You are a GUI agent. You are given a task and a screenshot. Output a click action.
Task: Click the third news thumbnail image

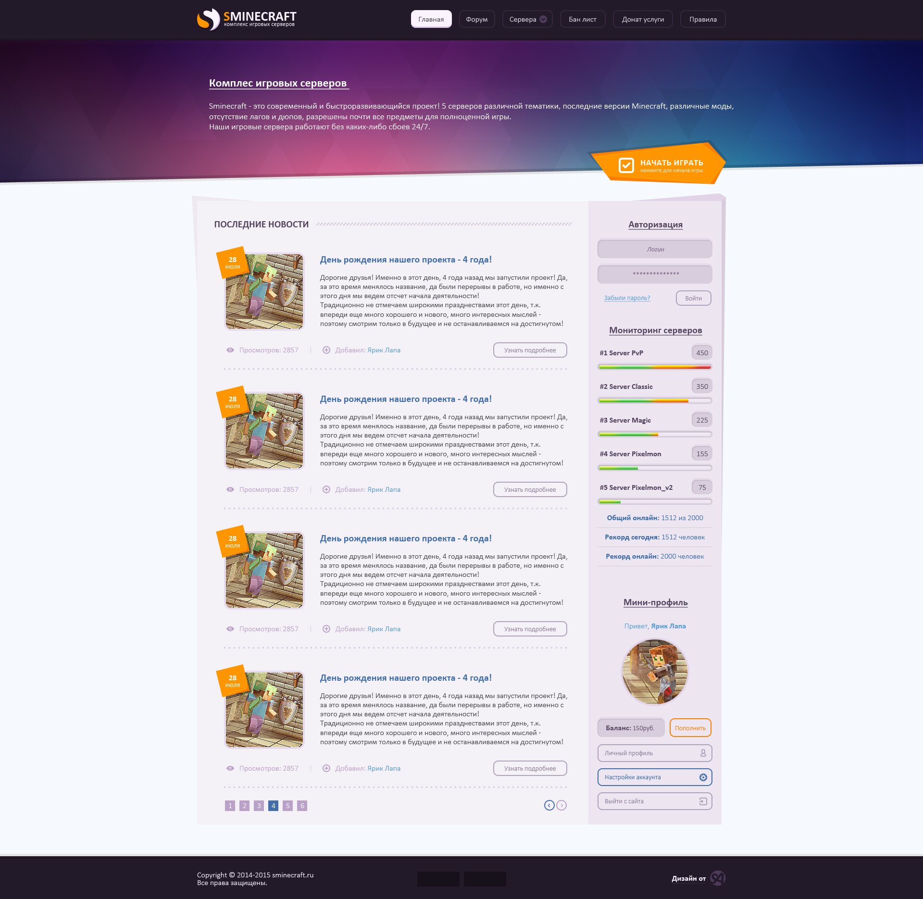pyautogui.click(x=264, y=570)
